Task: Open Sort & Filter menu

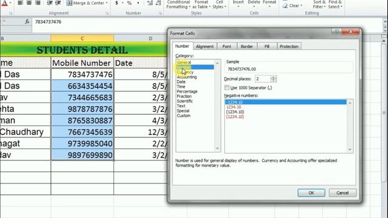Action: 319,4
